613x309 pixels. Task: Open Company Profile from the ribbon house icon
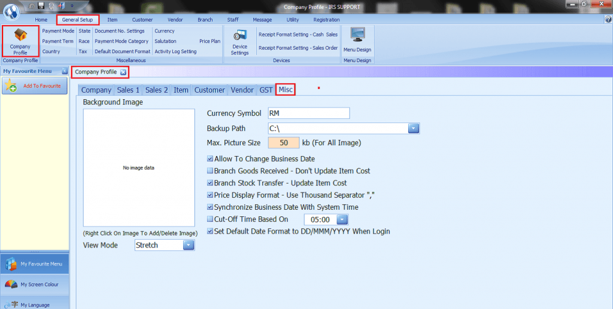click(20, 41)
